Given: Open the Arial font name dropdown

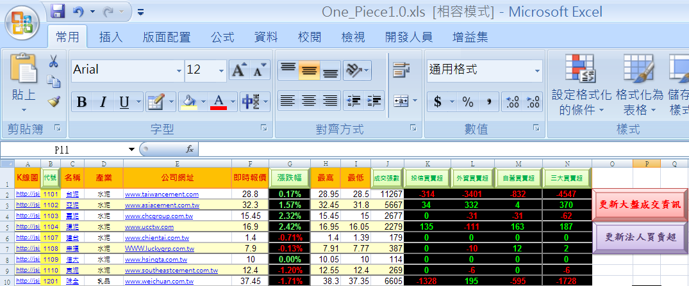Looking at the screenshot, I should click(179, 70).
